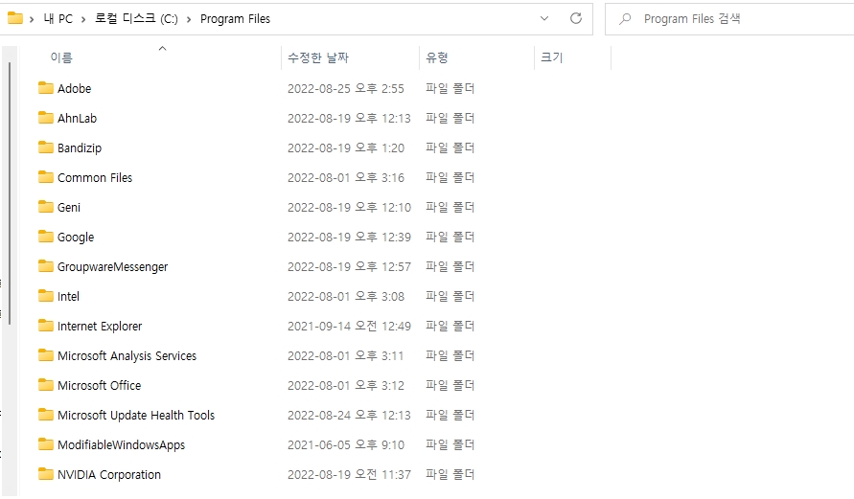Click the Microsoft Update Health Tools folder icon
The image size is (854, 499).
[x=46, y=415]
